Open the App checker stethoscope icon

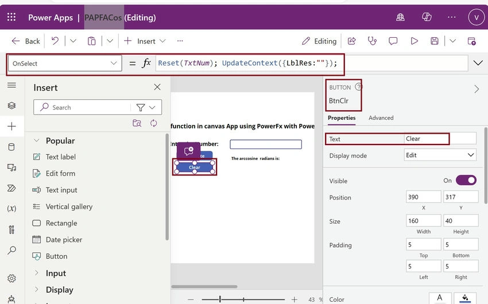[372, 41]
